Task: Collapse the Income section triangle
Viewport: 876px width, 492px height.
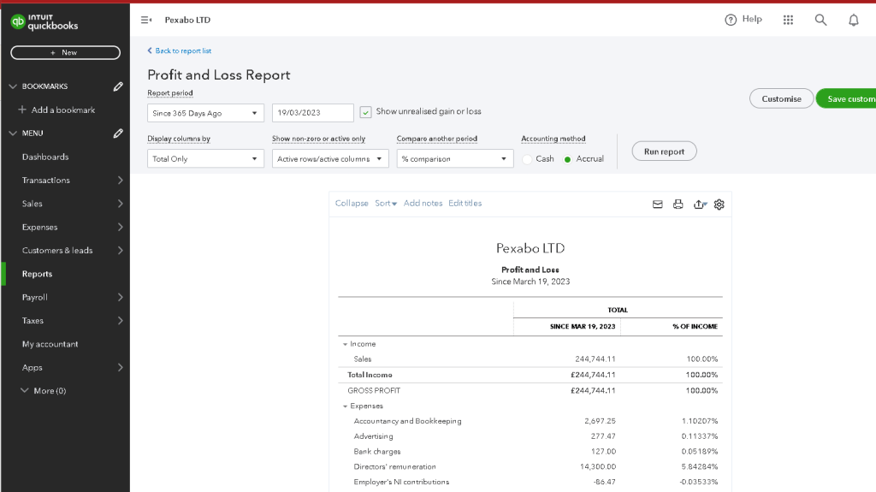Action: 345,344
